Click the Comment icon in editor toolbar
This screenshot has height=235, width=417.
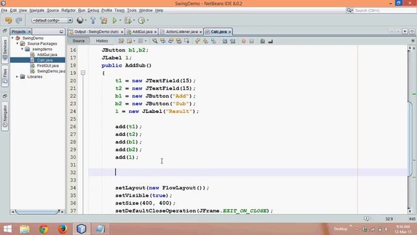click(x=263, y=41)
